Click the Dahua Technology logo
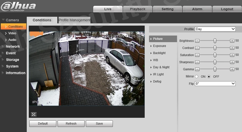 pyautogui.click(x=18, y=6)
